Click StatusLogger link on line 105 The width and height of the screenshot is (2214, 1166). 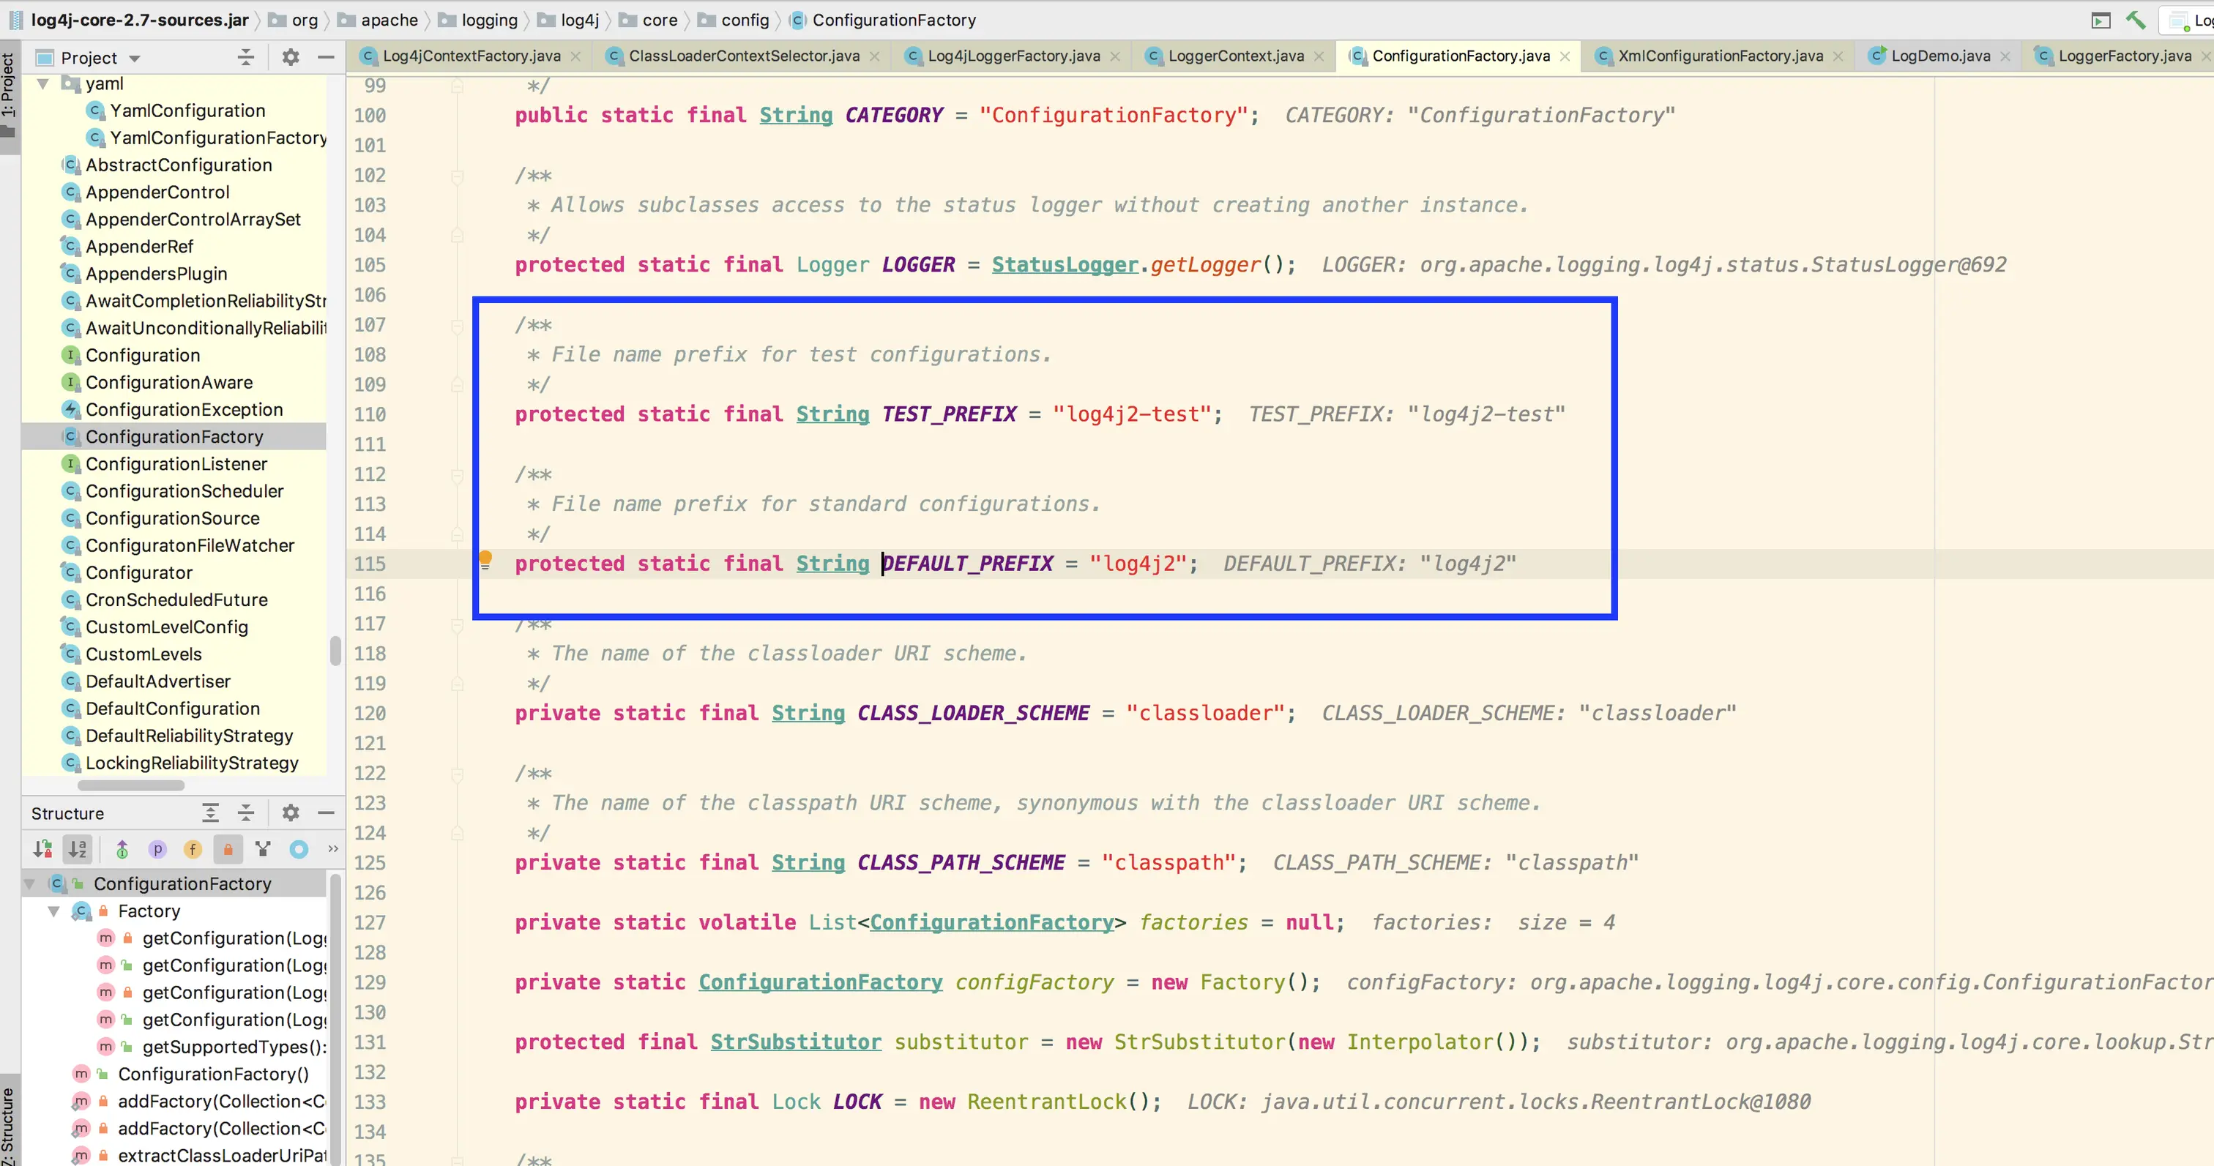click(x=1066, y=265)
